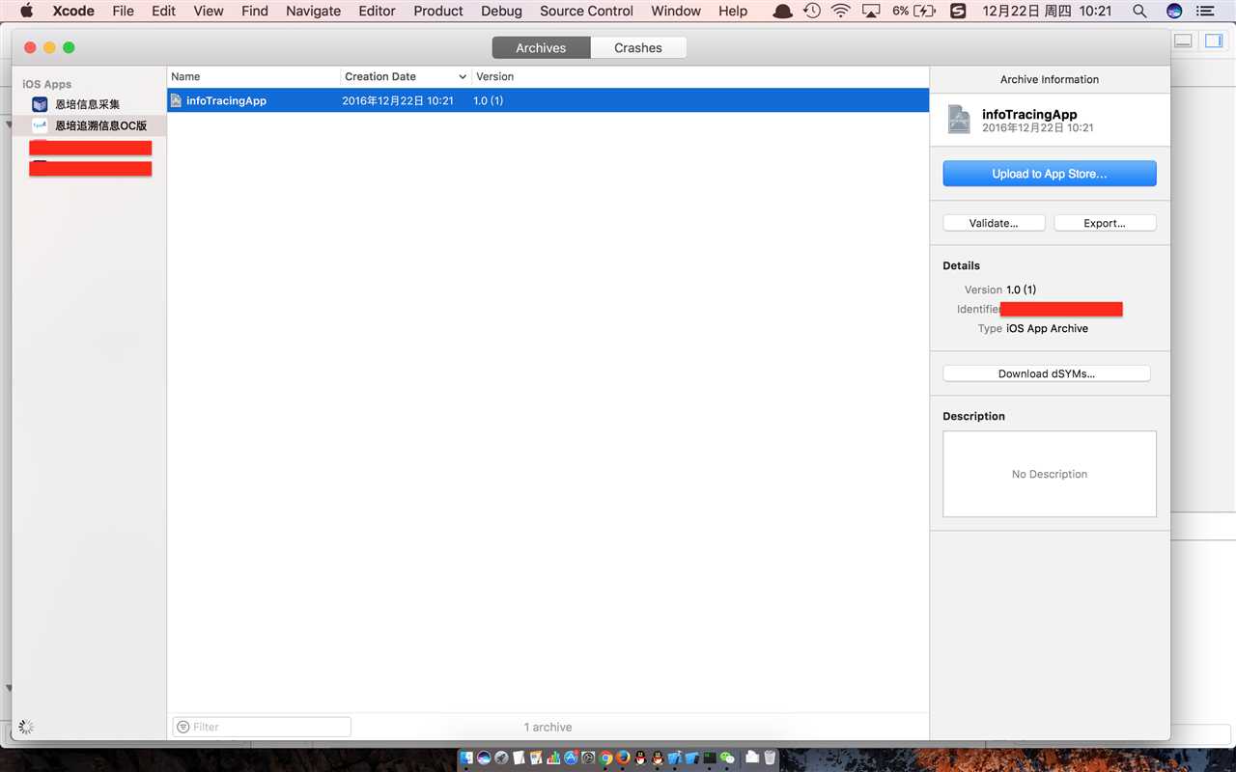Select the 恩培信息采集 app icon in sidebar

coord(40,104)
